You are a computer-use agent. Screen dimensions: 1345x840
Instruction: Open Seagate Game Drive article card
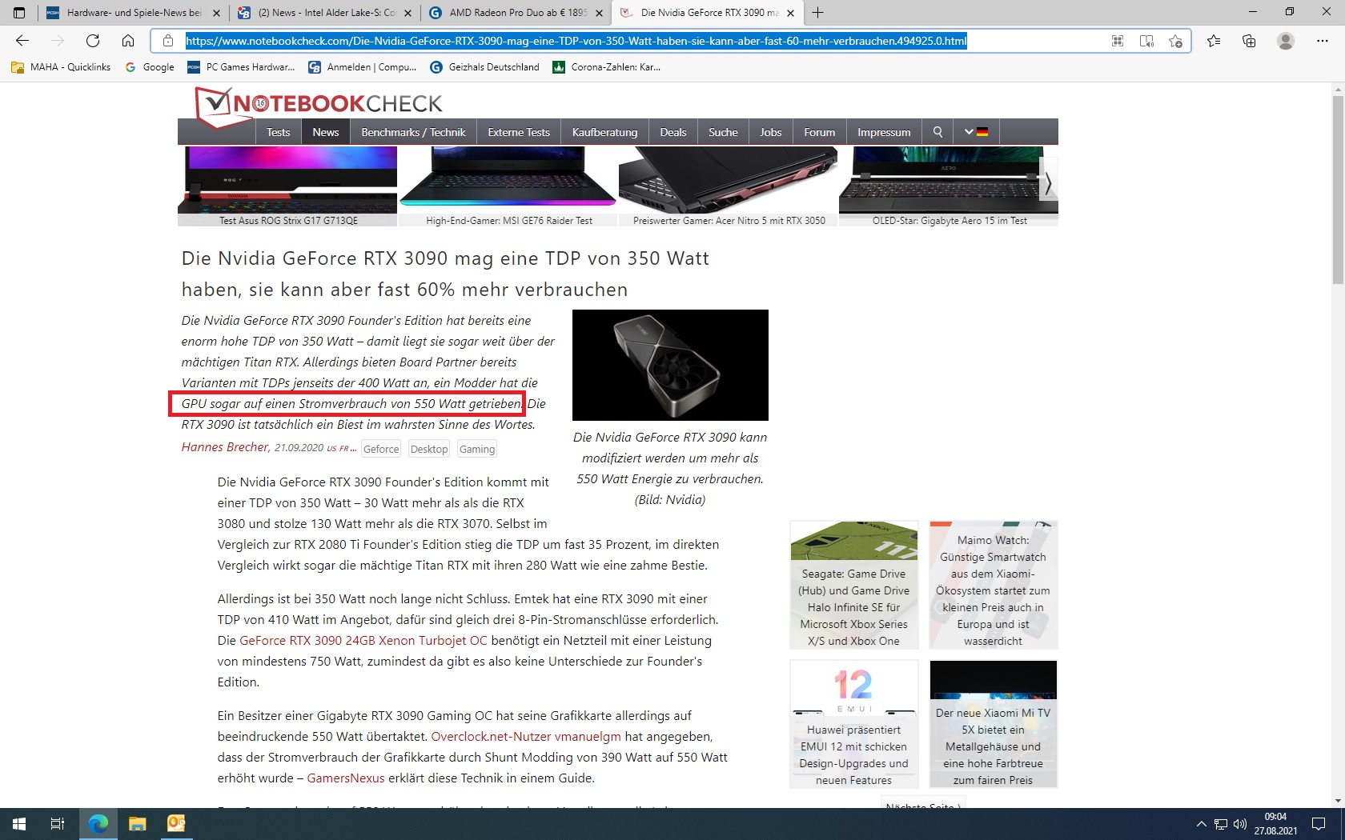coord(853,585)
